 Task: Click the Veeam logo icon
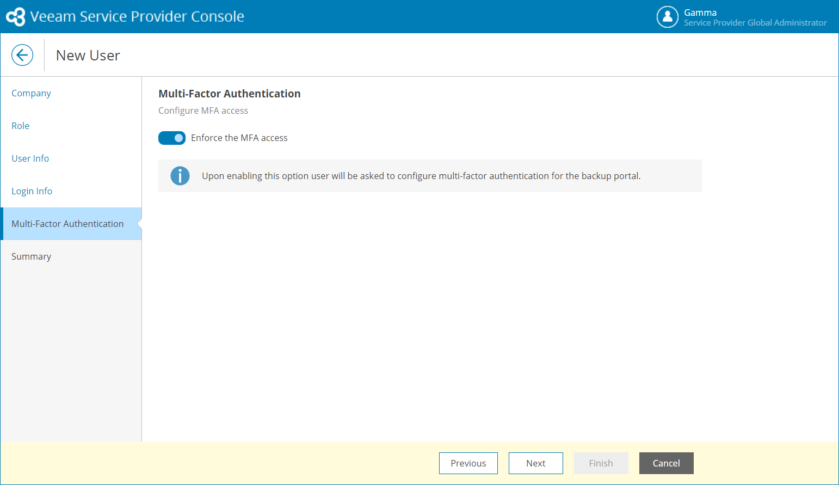[x=16, y=16]
